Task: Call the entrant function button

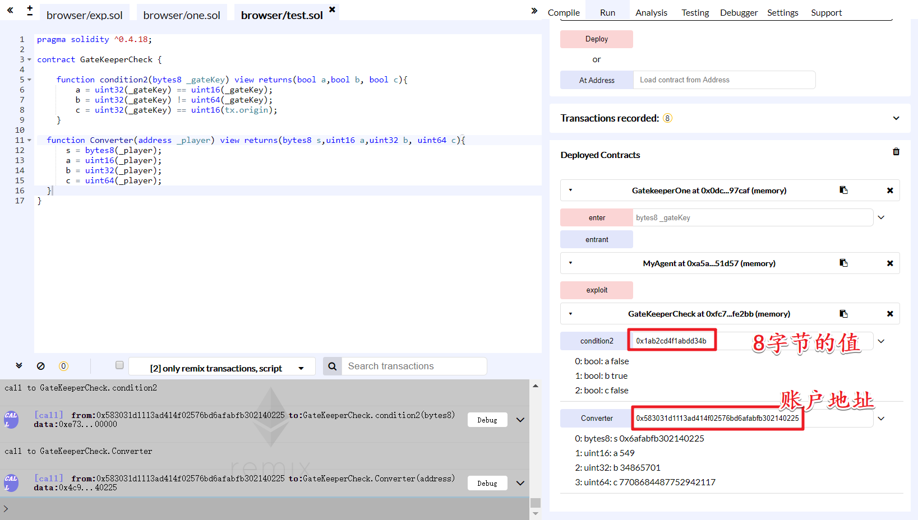Action: pyautogui.click(x=597, y=239)
